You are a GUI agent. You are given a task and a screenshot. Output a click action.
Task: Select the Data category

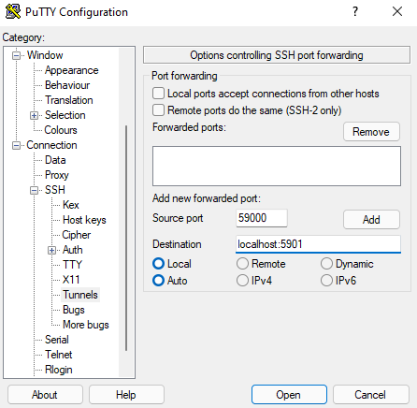(55, 160)
